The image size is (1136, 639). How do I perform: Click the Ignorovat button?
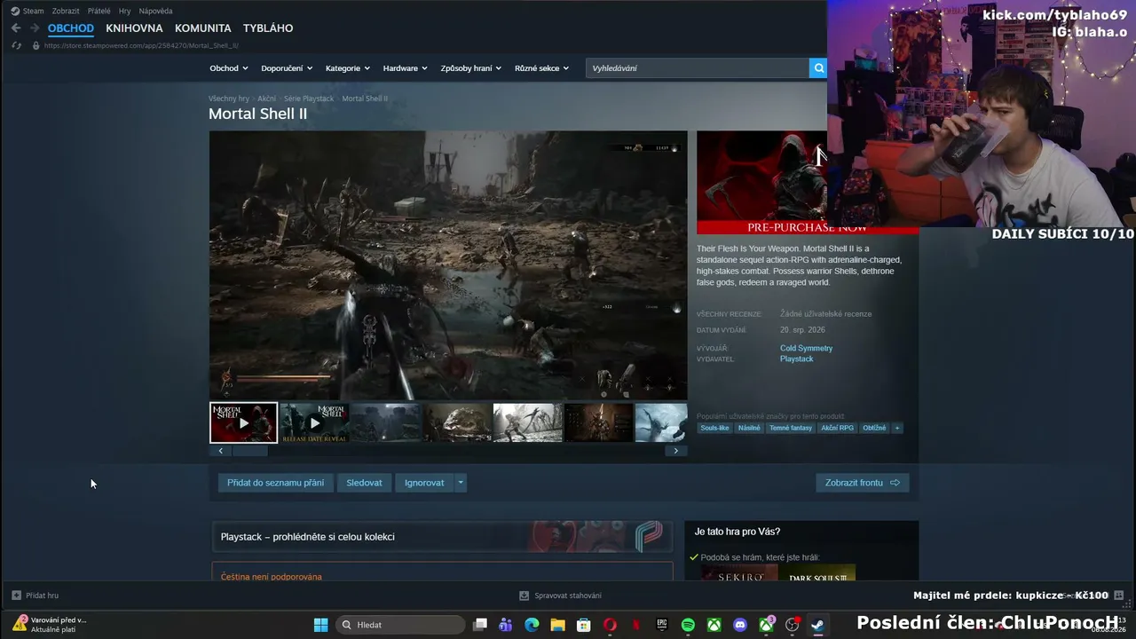click(424, 483)
